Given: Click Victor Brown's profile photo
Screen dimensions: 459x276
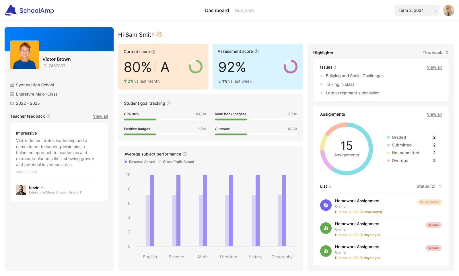Looking at the screenshot, I should [25, 55].
